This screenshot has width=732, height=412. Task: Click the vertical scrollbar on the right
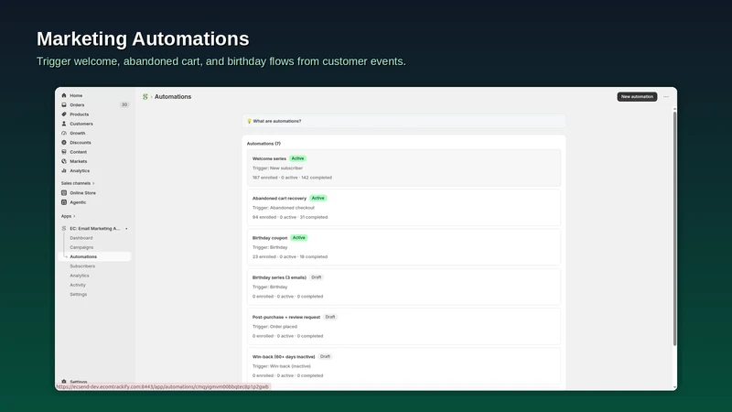pos(674,229)
